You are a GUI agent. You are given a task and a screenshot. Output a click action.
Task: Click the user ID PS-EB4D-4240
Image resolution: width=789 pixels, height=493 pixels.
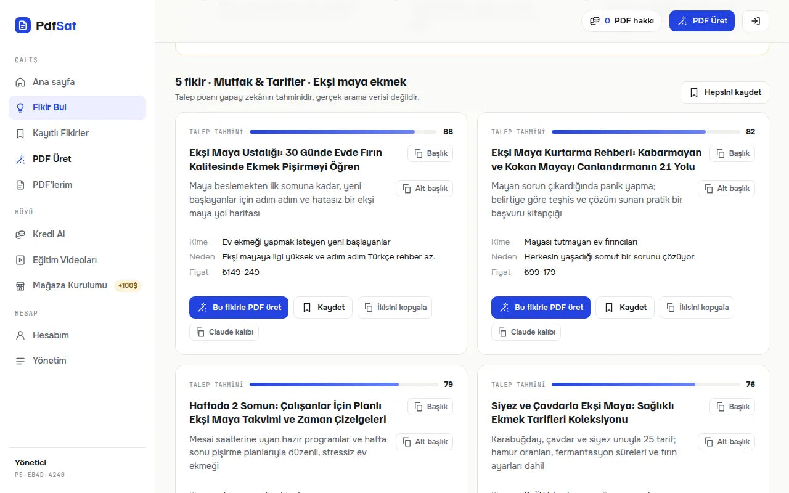(40, 475)
